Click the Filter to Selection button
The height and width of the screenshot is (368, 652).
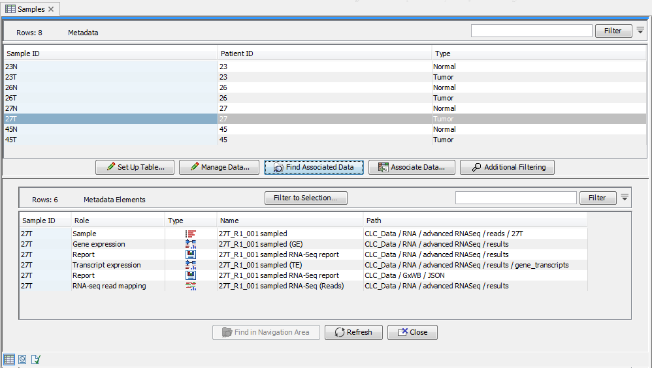click(x=305, y=198)
